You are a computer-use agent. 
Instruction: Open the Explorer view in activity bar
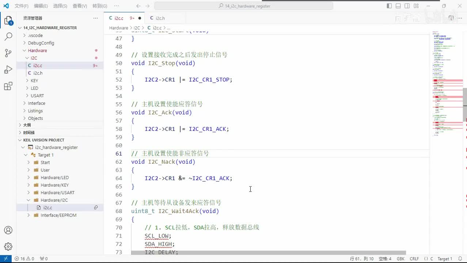8,20
